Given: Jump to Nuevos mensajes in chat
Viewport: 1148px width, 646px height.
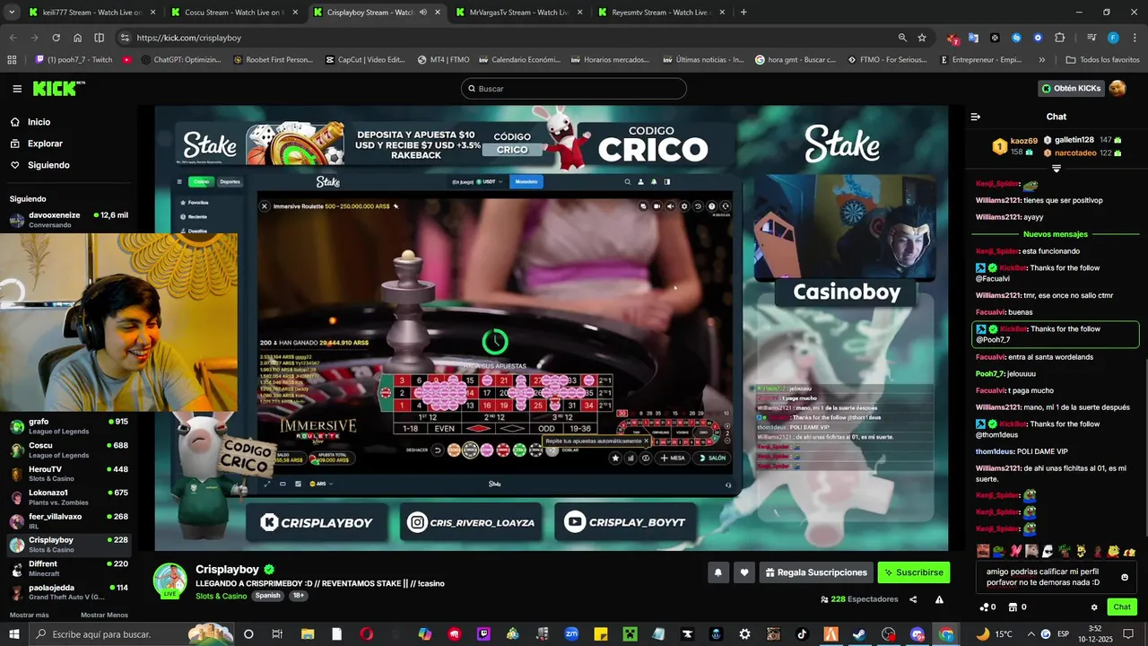Looking at the screenshot, I should click(x=1055, y=234).
